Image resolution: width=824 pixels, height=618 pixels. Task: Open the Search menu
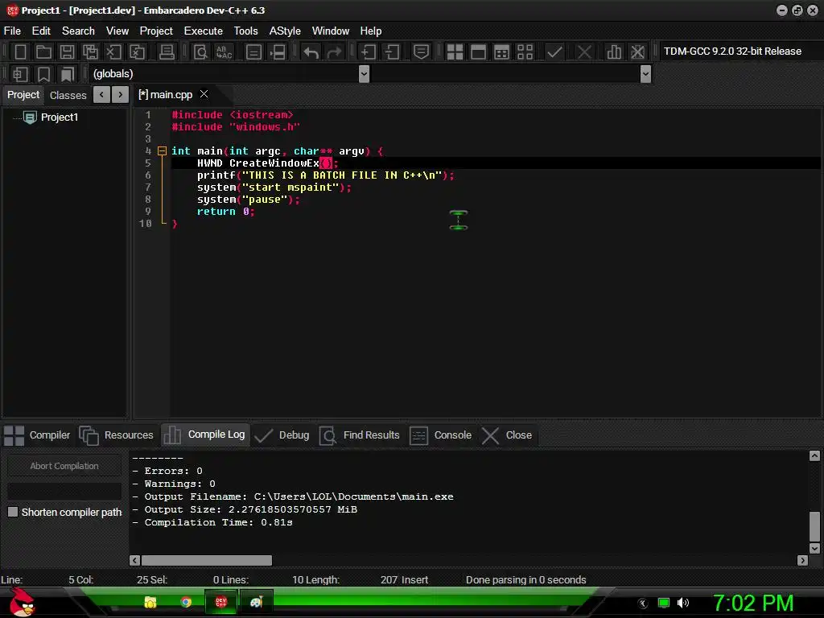[x=78, y=31]
